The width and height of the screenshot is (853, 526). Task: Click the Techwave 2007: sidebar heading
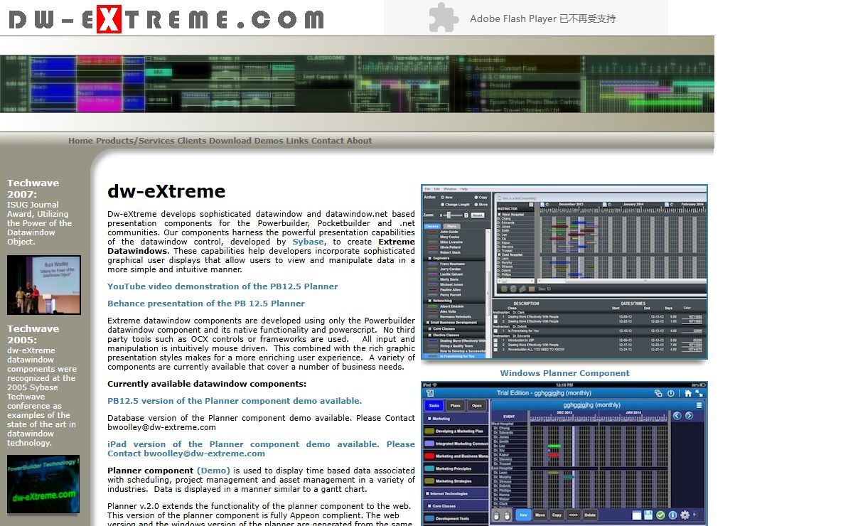point(33,188)
